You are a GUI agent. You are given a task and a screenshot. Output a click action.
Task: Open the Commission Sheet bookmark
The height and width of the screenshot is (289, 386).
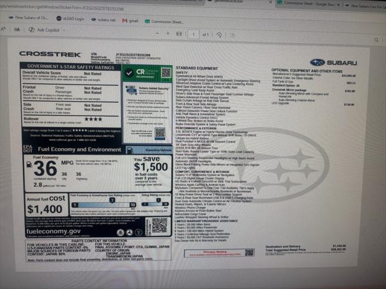click(x=164, y=22)
